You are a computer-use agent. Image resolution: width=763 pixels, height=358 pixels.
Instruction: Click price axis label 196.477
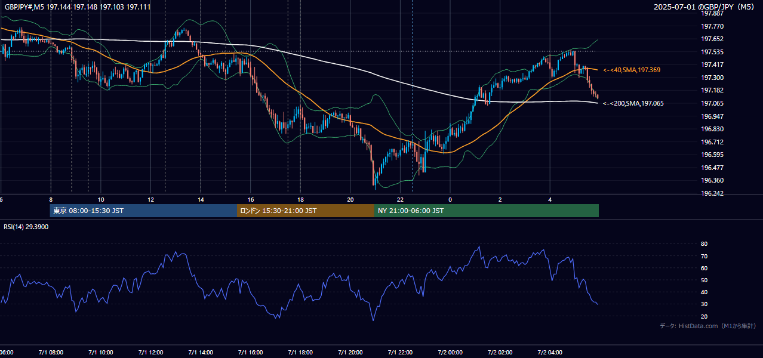point(712,168)
